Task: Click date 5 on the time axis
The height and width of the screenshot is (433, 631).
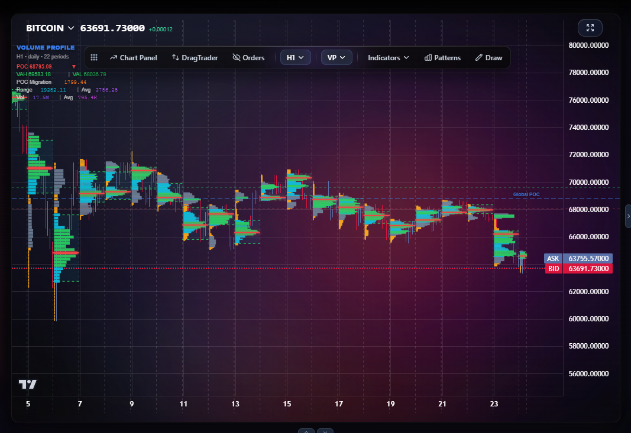Action: (x=28, y=404)
